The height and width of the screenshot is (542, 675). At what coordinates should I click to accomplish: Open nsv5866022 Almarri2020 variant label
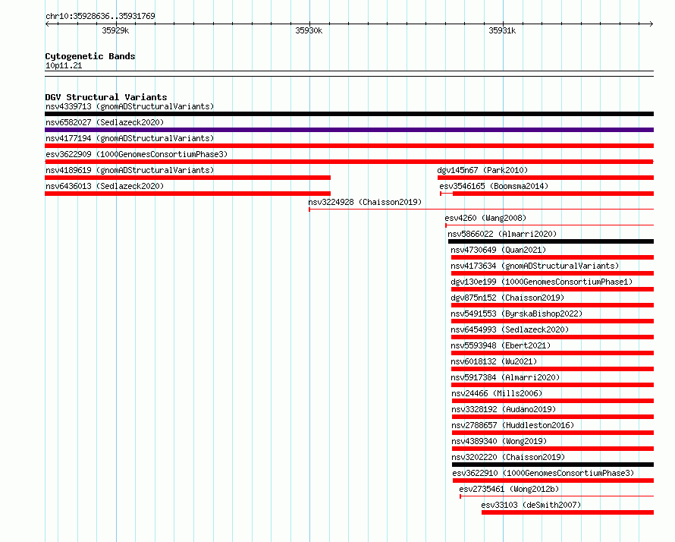click(x=502, y=234)
